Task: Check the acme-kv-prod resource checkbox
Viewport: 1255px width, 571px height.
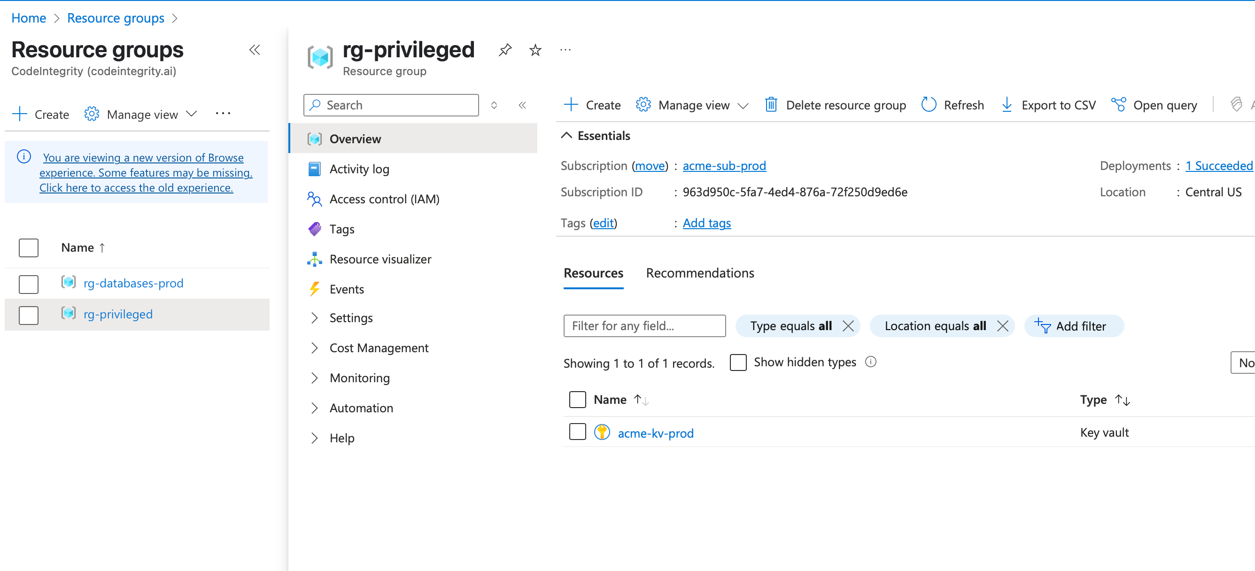Action: tap(577, 432)
